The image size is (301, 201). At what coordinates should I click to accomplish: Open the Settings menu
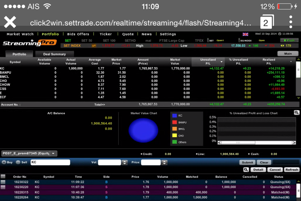point(168,34)
